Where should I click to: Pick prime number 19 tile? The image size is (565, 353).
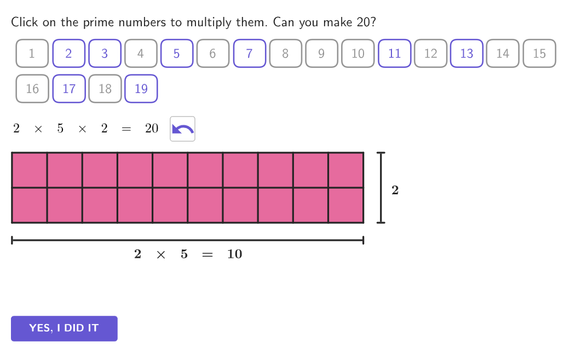pos(141,89)
